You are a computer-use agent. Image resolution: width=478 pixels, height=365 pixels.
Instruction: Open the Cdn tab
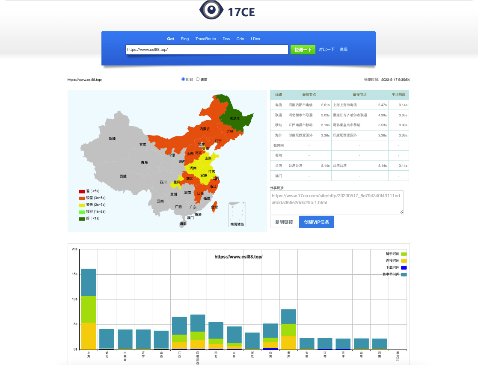[240, 39]
